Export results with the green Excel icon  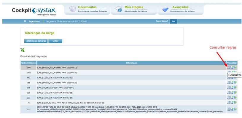click(x=22, y=50)
